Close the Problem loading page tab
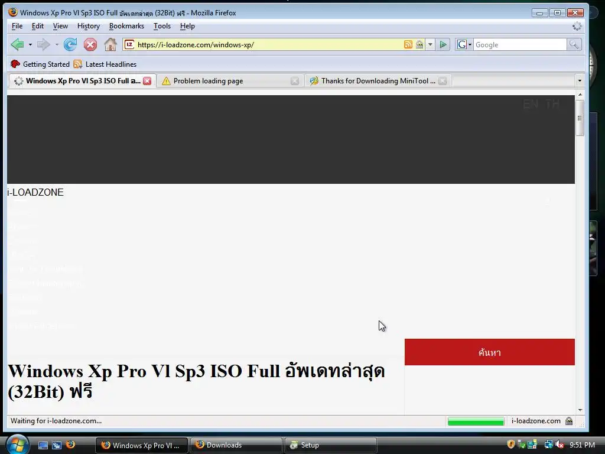Screen dimensions: 605x454 295,80
